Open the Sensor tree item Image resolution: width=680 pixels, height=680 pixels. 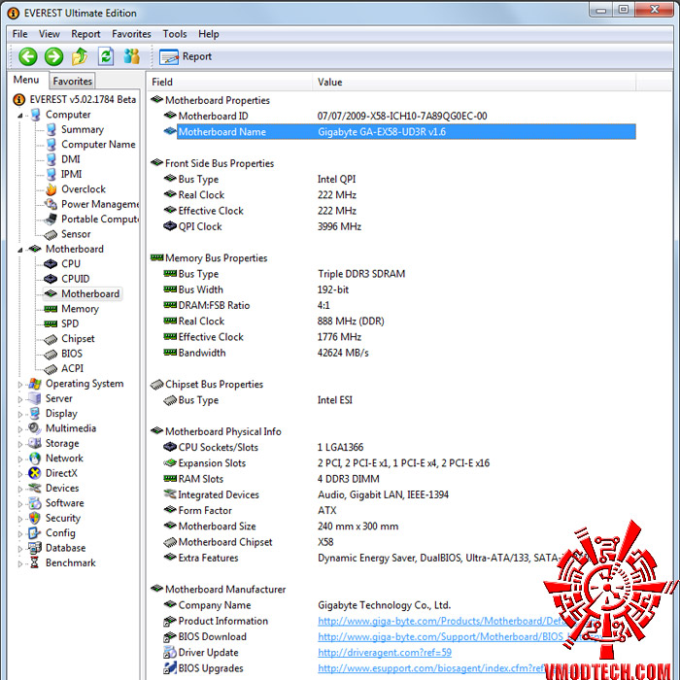pos(76,234)
